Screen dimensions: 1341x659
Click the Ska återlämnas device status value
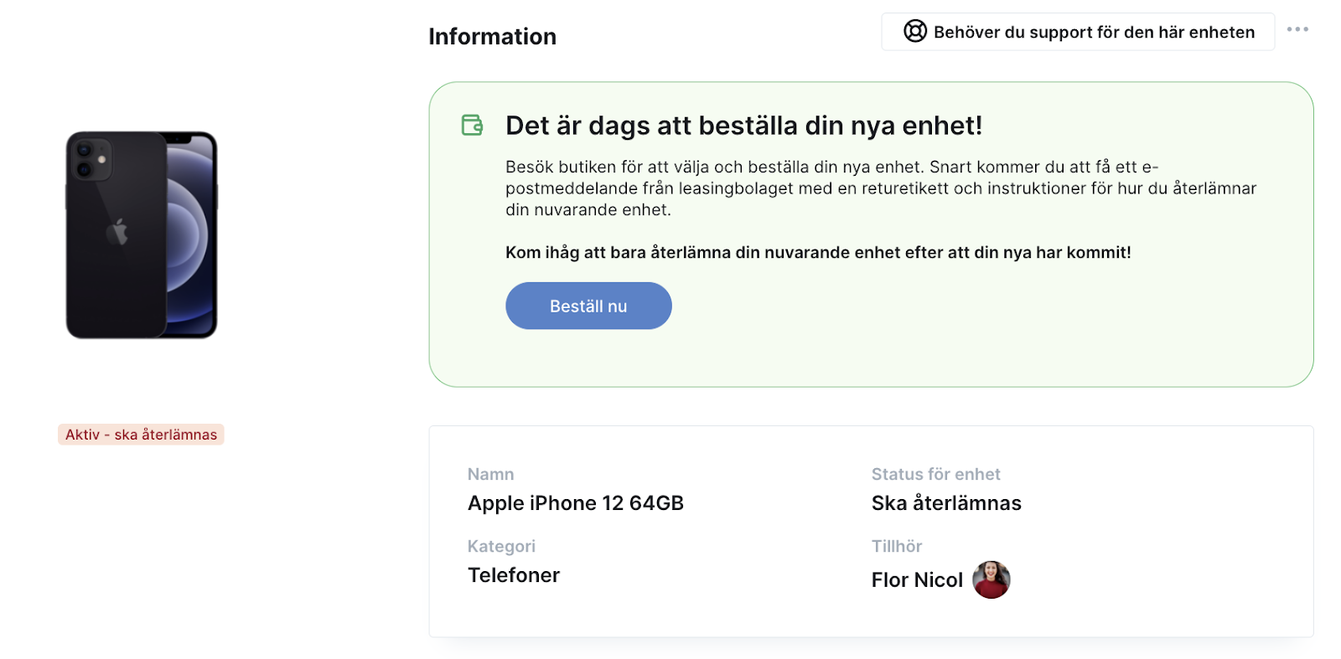pos(946,503)
